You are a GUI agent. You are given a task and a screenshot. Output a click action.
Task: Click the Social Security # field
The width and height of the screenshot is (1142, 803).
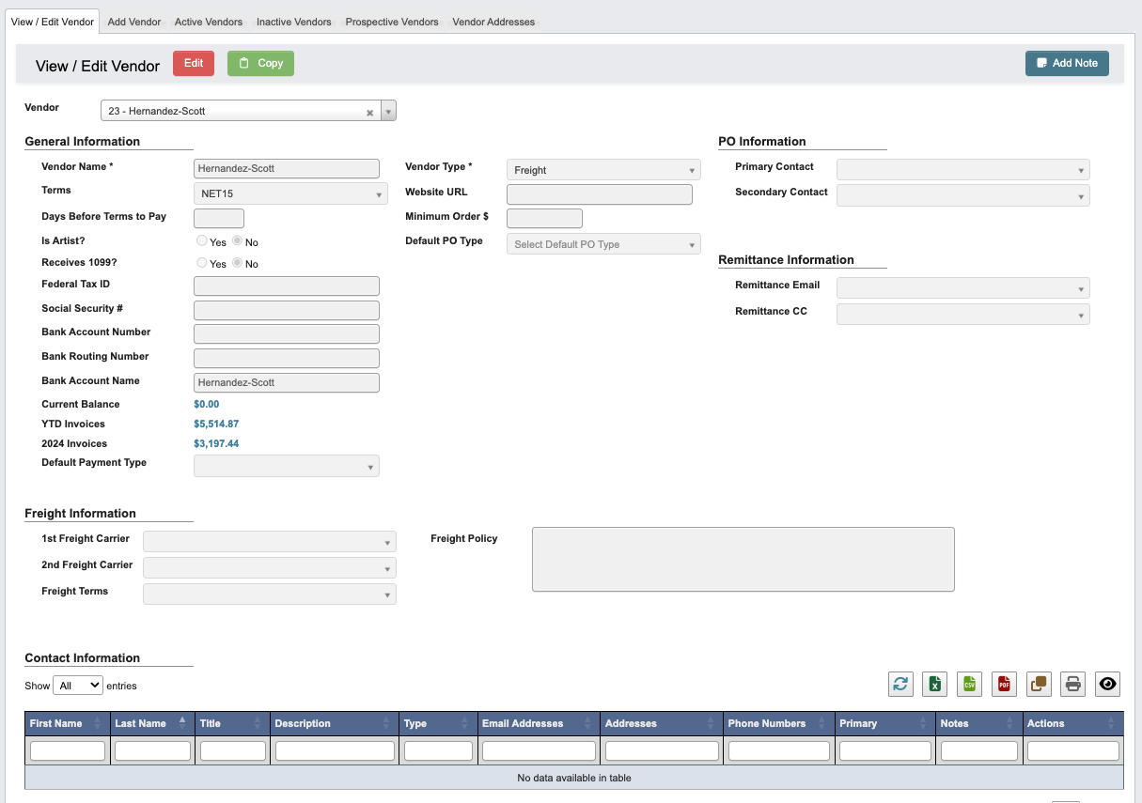[287, 311]
